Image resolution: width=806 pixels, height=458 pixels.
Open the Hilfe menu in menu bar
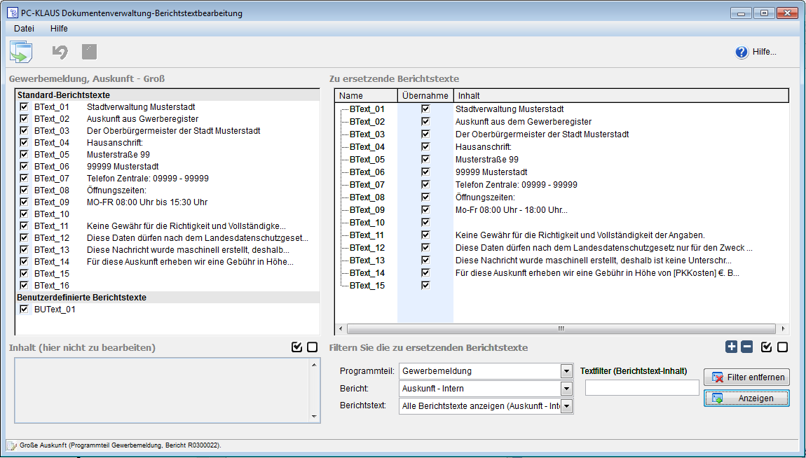point(59,29)
